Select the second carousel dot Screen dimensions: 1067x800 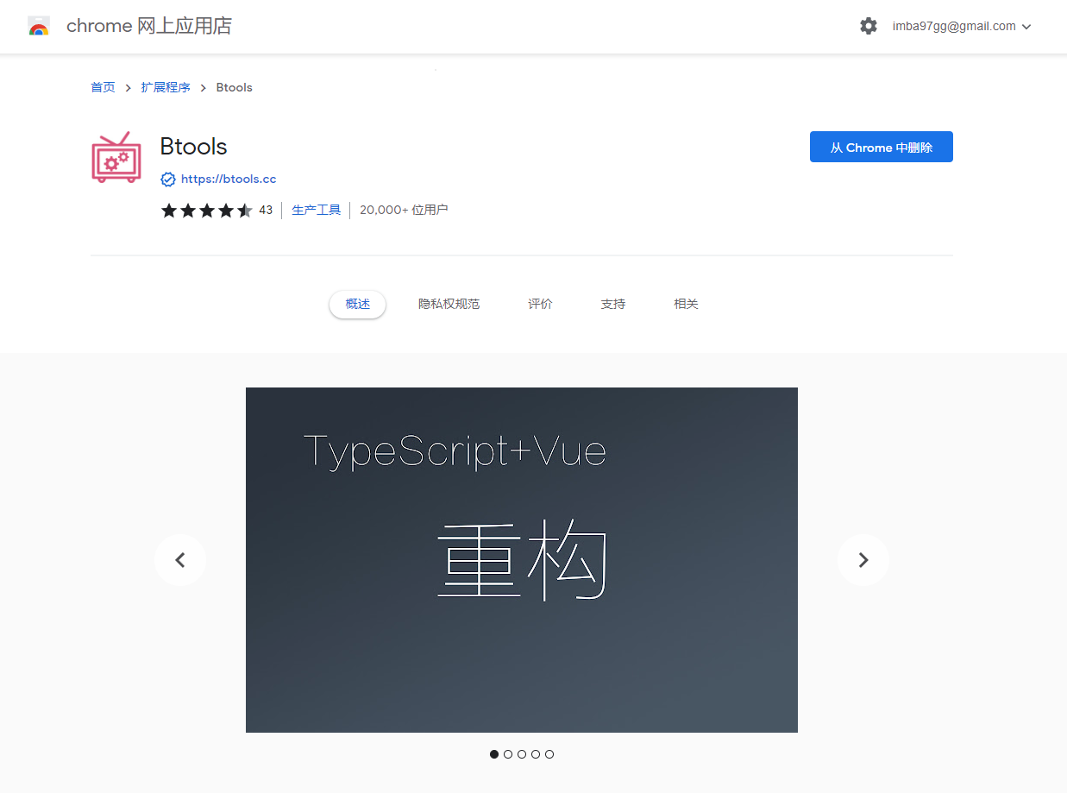tap(507, 753)
